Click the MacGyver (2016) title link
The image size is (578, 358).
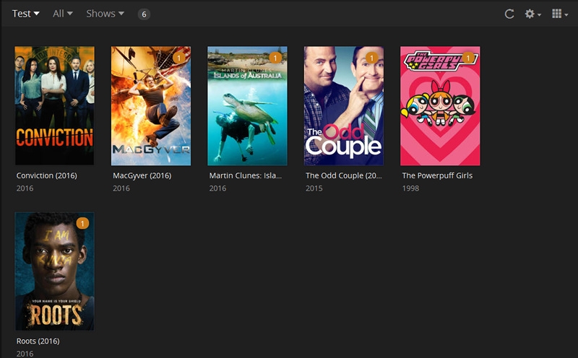pos(142,175)
